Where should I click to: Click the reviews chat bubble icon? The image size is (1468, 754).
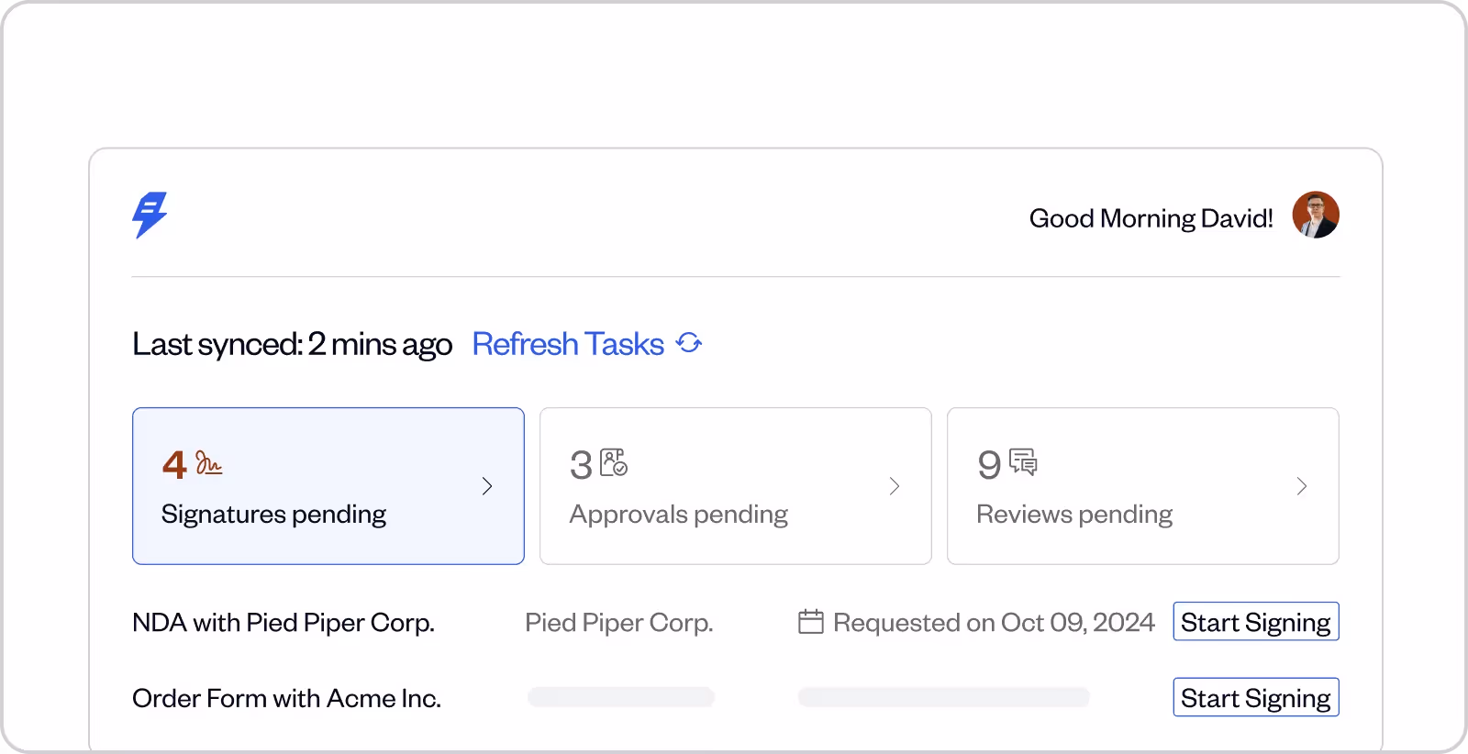click(x=1022, y=463)
